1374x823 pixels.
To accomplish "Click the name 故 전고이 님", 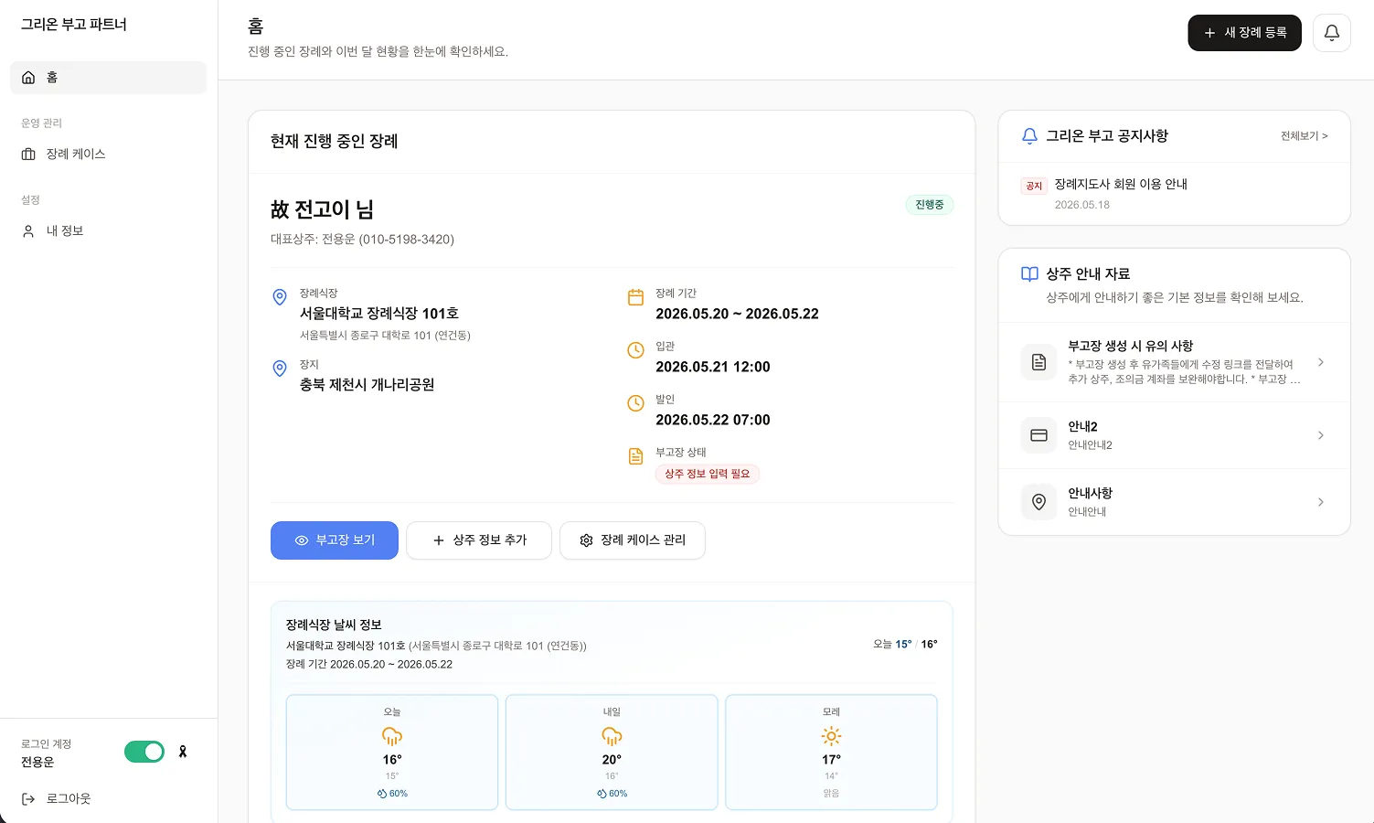I will [x=322, y=209].
